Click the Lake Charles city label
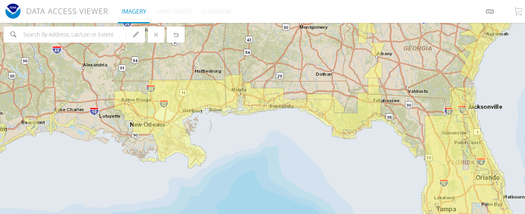Viewport: 525px width, 214px height. pos(69,110)
